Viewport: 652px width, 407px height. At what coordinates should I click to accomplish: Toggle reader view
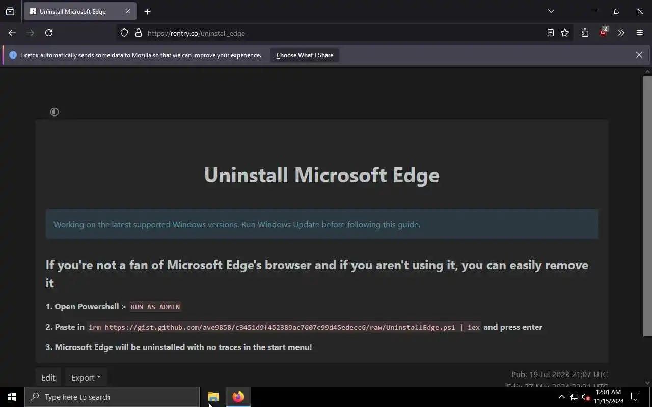[550, 33]
